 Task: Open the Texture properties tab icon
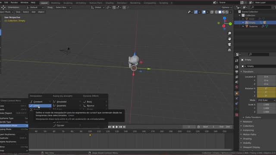(x=237, y=115)
